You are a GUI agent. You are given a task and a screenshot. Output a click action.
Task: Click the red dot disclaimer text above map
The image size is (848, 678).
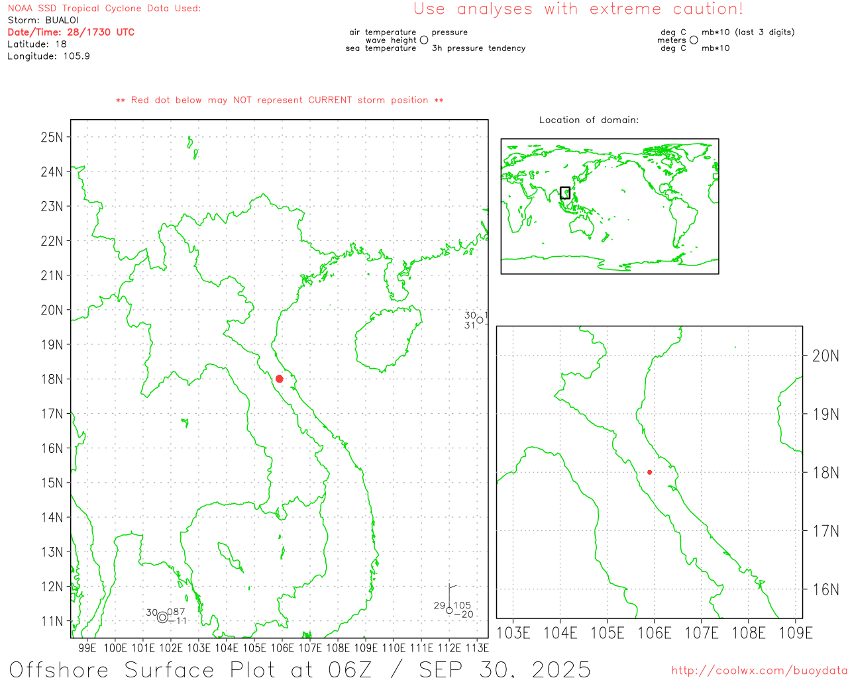tap(280, 100)
